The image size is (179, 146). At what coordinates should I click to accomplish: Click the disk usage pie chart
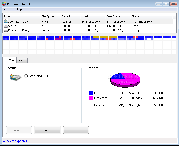click(125, 80)
